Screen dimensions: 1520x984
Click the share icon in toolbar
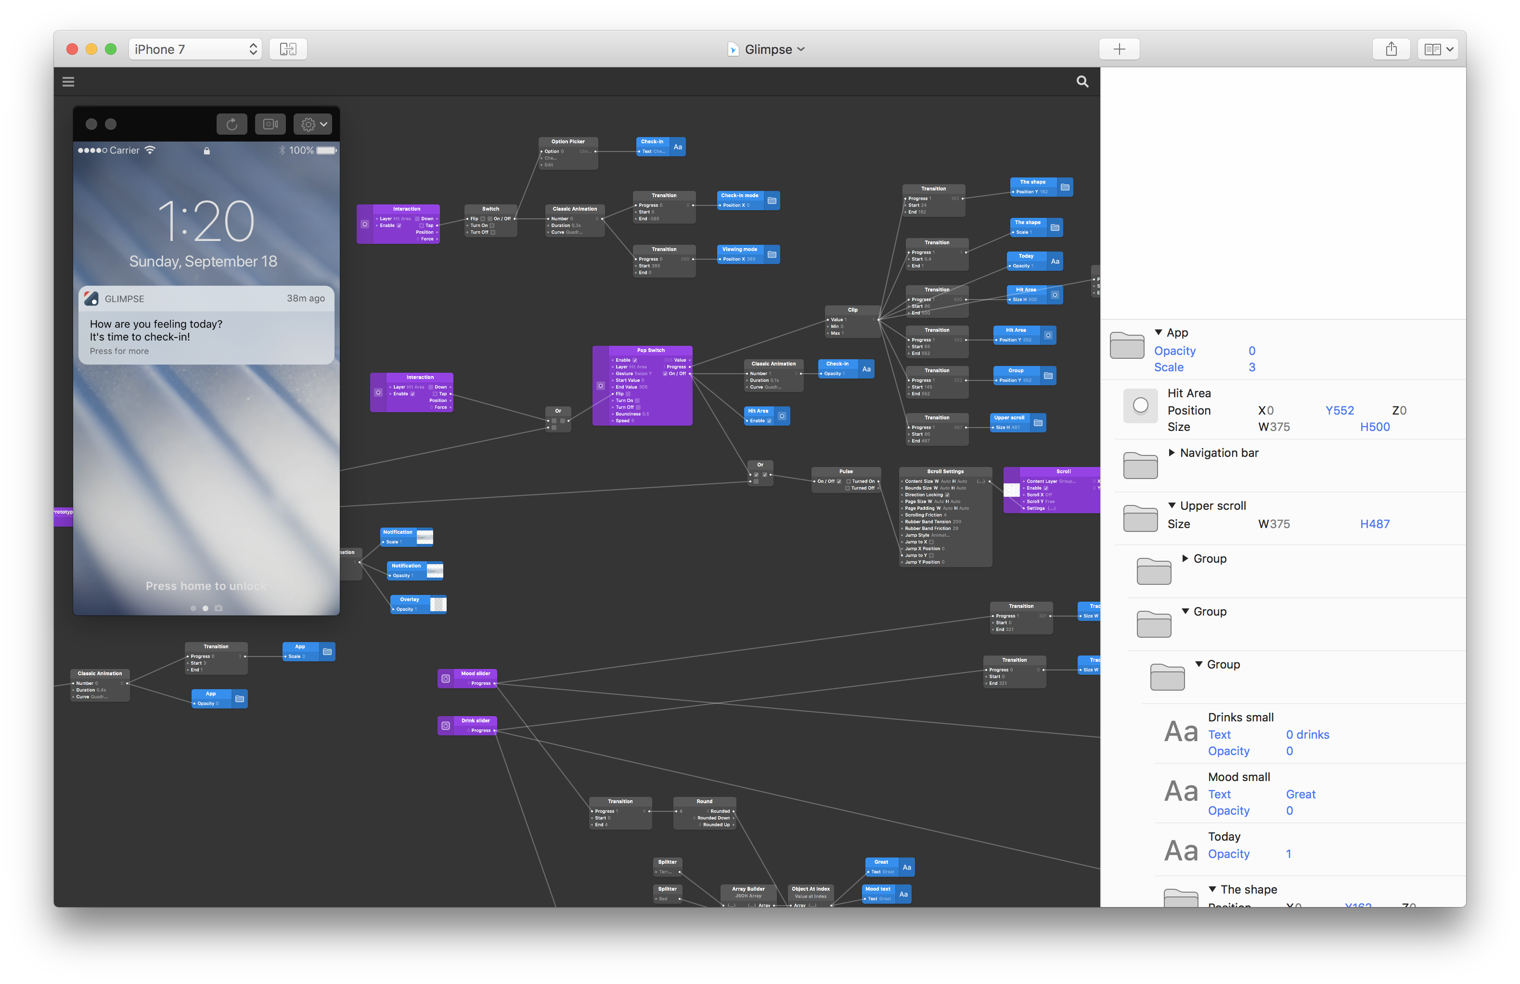click(x=1391, y=49)
